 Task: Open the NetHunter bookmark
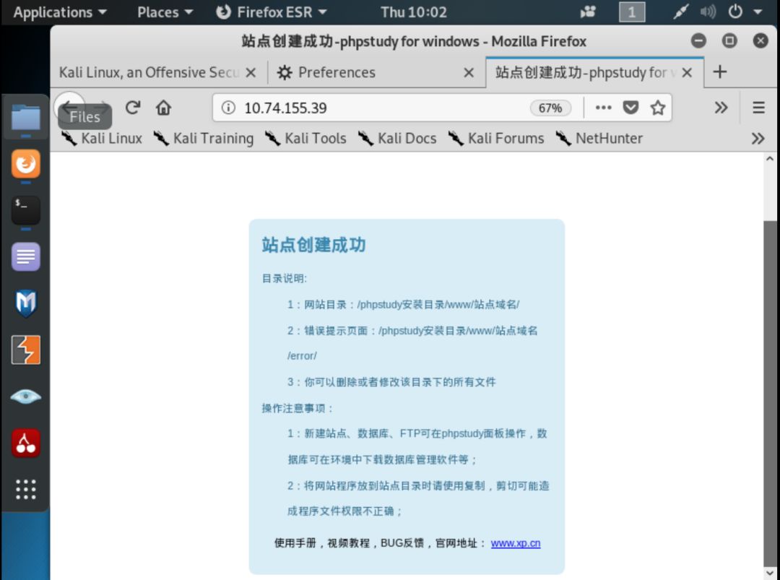[599, 138]
